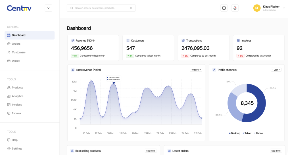Go to the Customers page
This screenshot has height=155, width=288.
(18, 52)
